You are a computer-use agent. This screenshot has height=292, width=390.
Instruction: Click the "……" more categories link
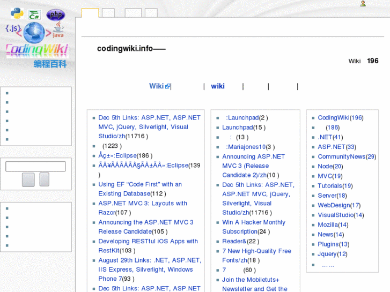pos(328,265)
